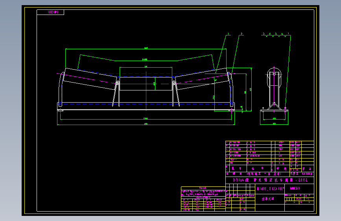Click part balloon number 1 leader label

pyautogui.click(x=228, y=34)
